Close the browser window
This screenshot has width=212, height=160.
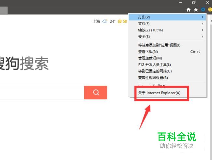(207, 2)
